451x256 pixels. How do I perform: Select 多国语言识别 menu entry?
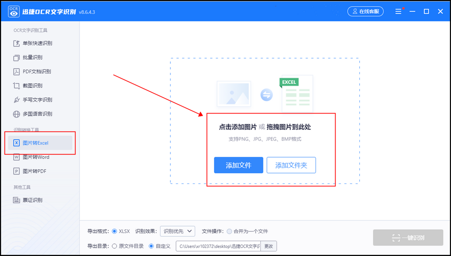[x=38, y=114]
